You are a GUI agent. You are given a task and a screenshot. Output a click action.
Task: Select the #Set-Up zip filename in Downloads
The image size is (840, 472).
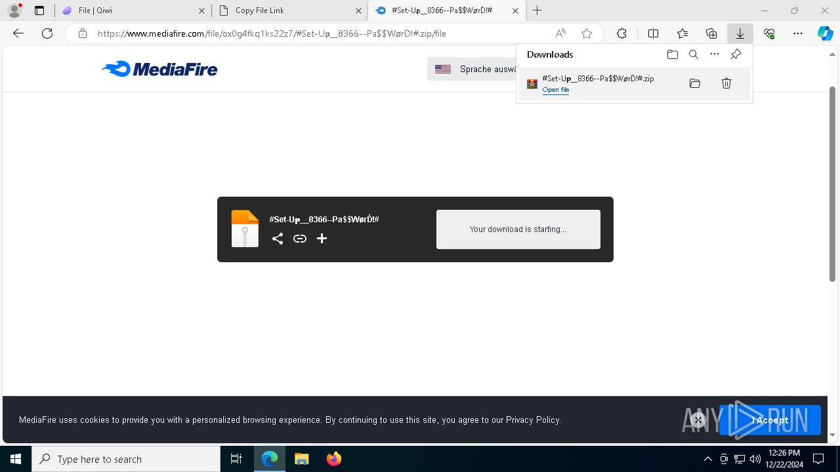point(598,79)
